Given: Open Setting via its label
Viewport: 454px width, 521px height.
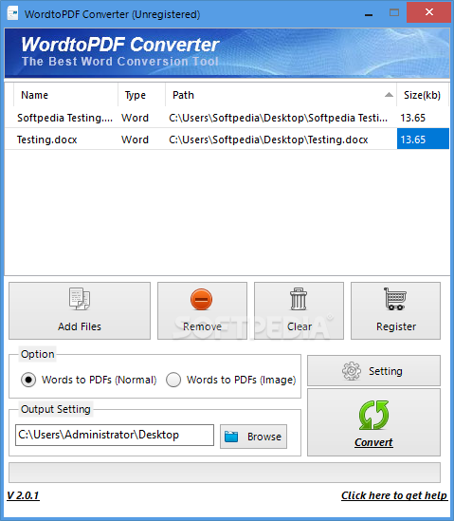Looking at the screenshot, I should click(386, 371).
